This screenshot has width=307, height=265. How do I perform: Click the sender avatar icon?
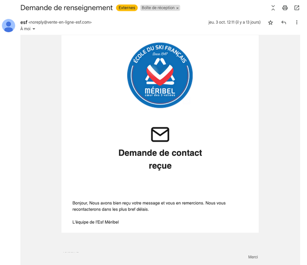click(x=8, y=25)
